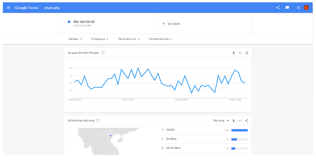Open the Tiểu vùng dropdown
This screenshot has height=166, width=316.
(221, 120)
